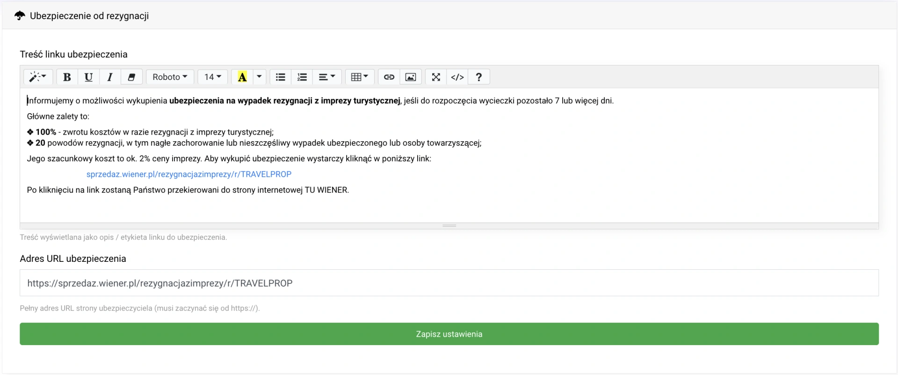Open the paragraph alignment dropdown

point(327,77)
